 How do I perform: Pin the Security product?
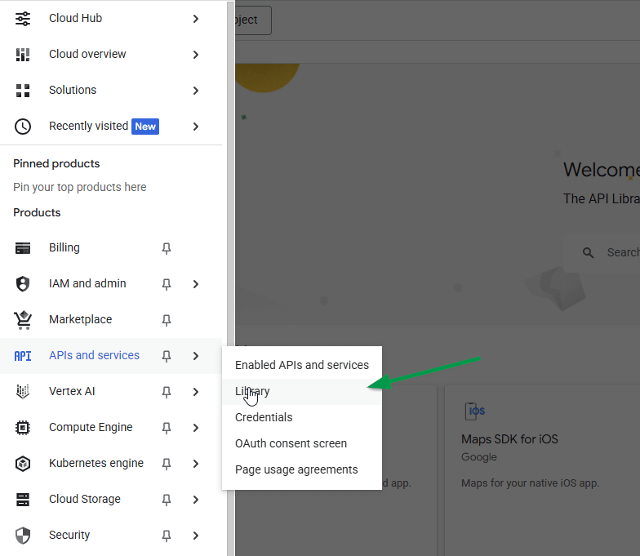coord(167,536)
